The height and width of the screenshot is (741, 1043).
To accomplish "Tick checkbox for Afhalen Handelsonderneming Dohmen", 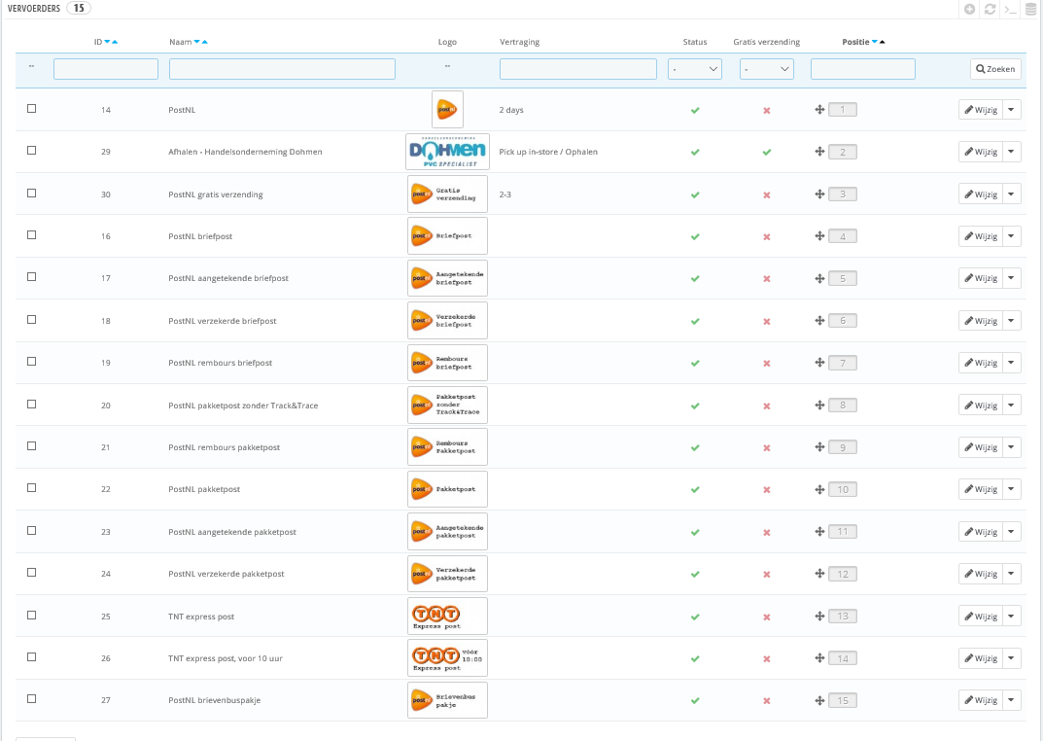I will [x=31, y=151].
